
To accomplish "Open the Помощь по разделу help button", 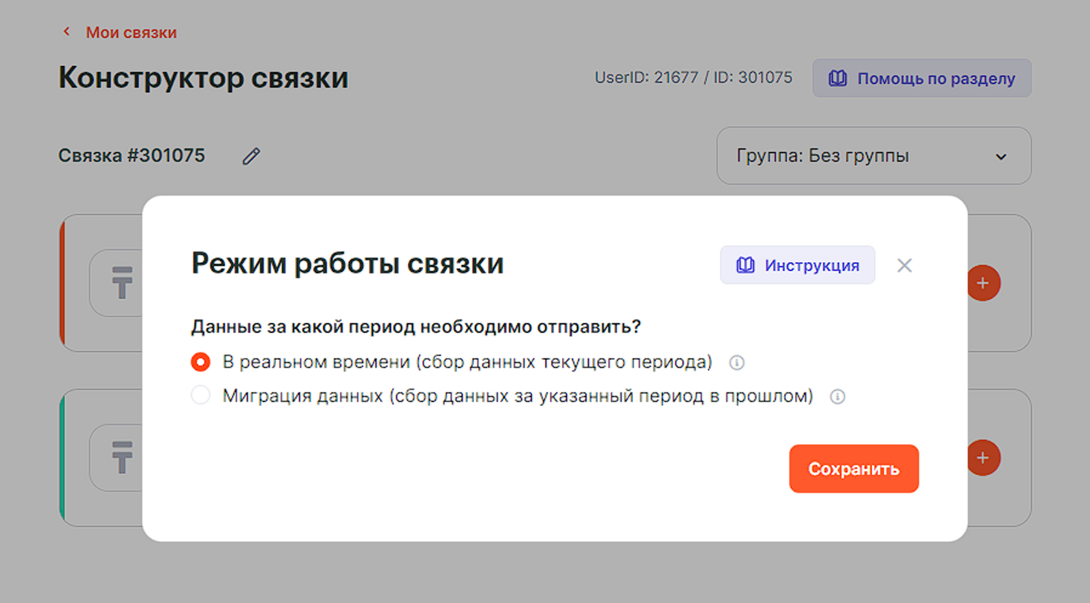I will pos(921,78).
